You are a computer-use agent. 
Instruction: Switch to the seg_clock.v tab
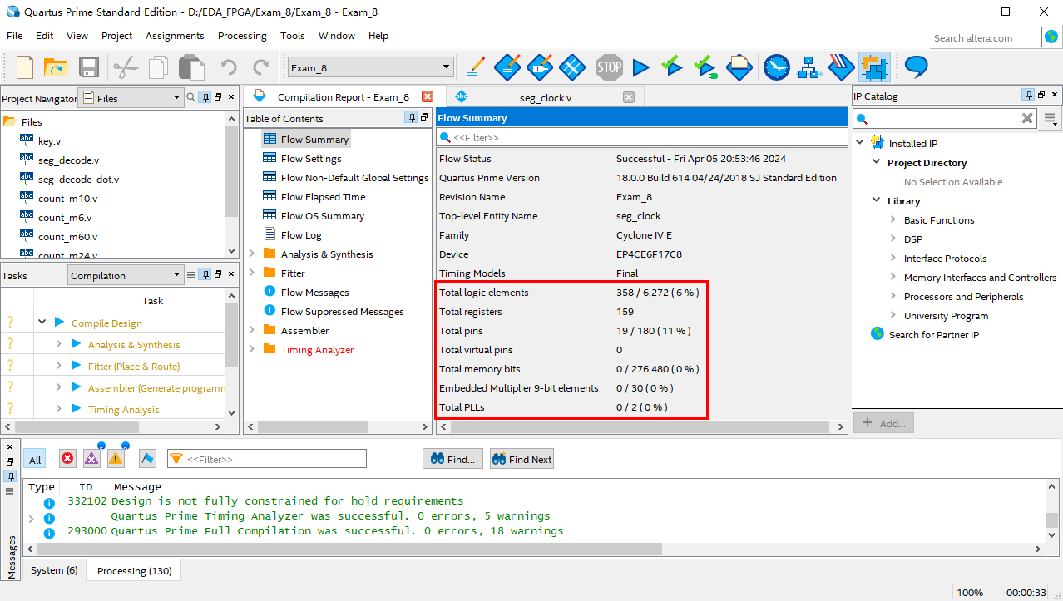click(546, 97)
